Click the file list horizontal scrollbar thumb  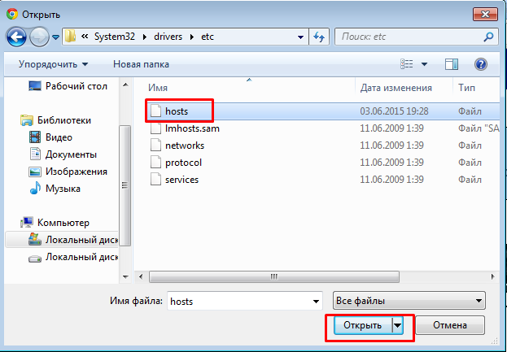[274, 276]
